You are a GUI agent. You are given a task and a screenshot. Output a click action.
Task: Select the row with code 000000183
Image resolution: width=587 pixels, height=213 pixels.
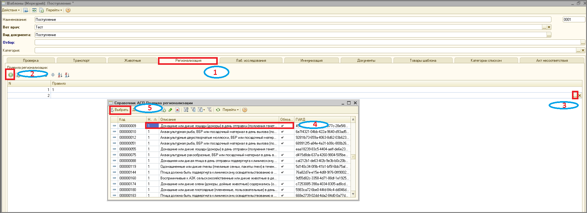(231, 196)
